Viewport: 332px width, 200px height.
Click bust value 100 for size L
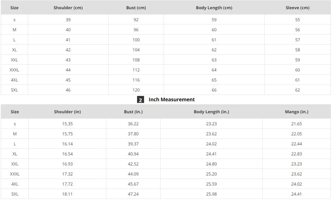(136, 40)
